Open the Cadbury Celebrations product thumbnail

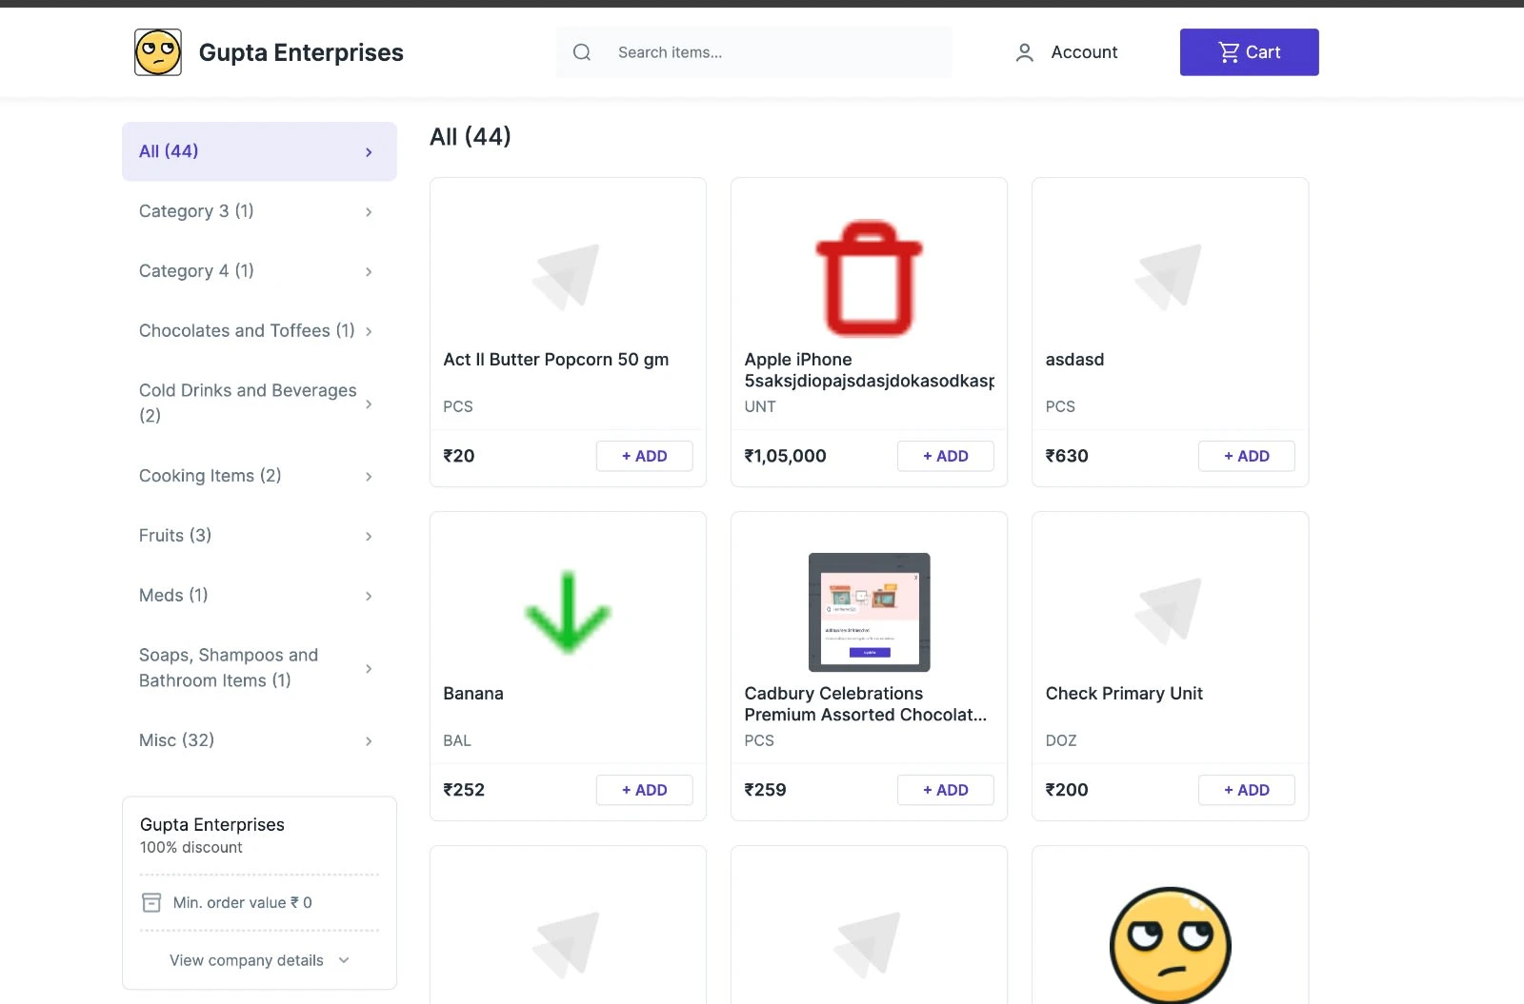click(x=869, y=612)
